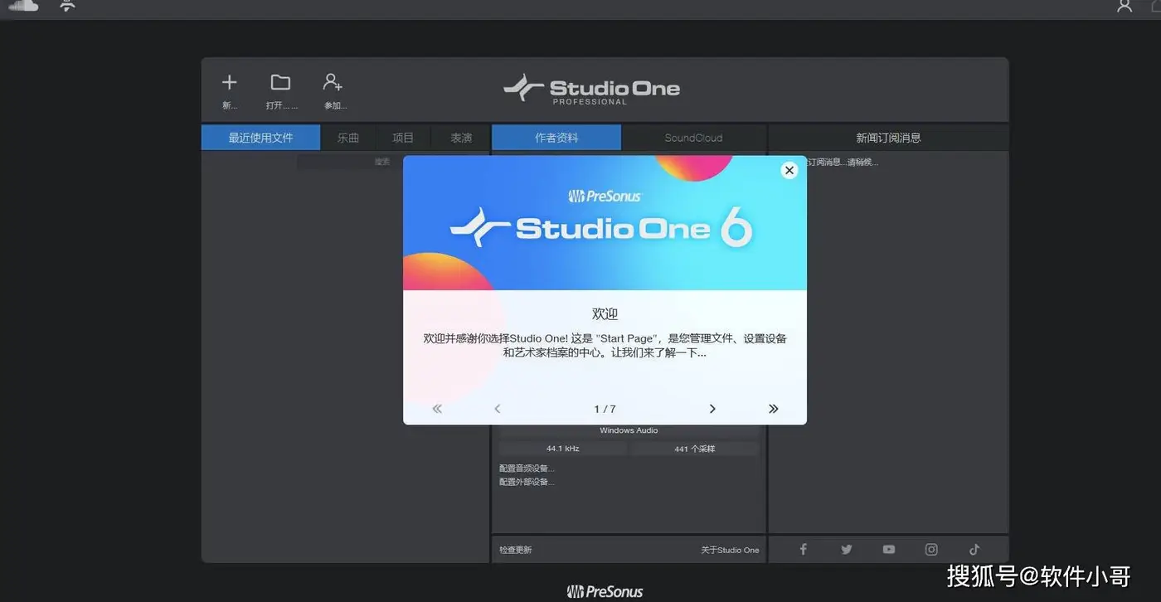The height and width of the screenshot is (602, 1161).
Task: Open the Twitter bird icon
Action: coord(846,549)
